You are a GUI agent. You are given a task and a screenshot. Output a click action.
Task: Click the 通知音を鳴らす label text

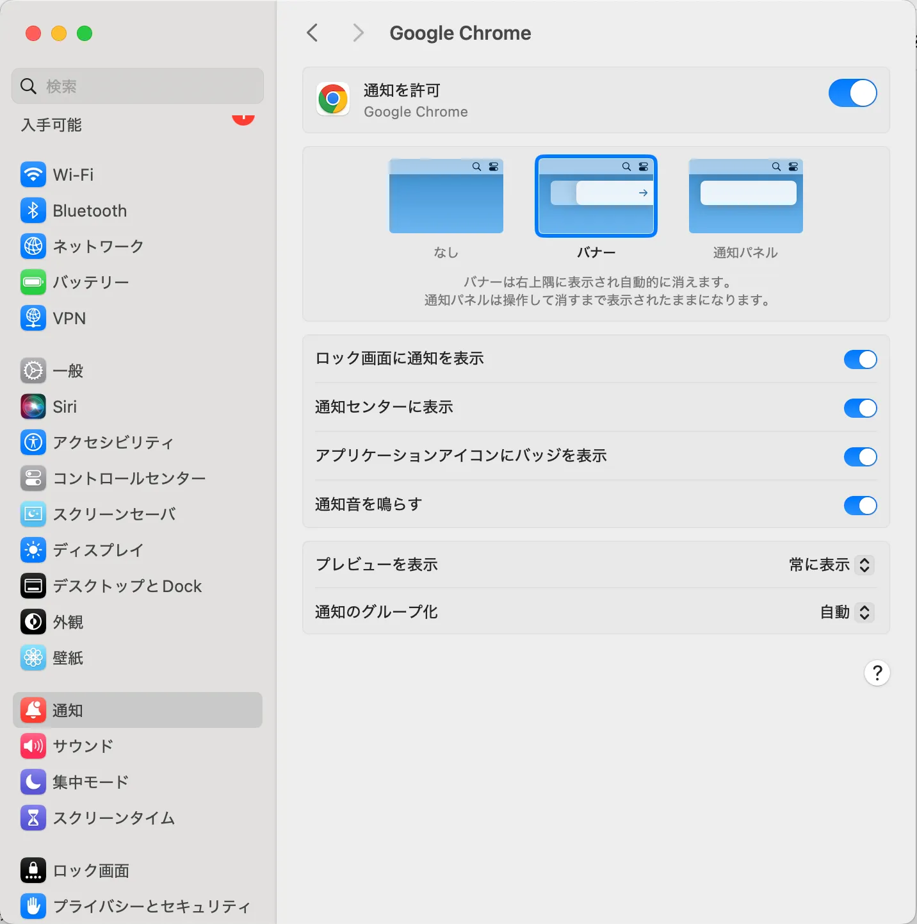pos(369,504)
